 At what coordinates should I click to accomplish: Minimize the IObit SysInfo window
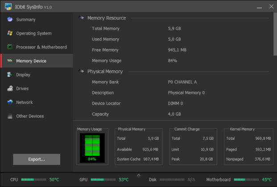point(259,7)
